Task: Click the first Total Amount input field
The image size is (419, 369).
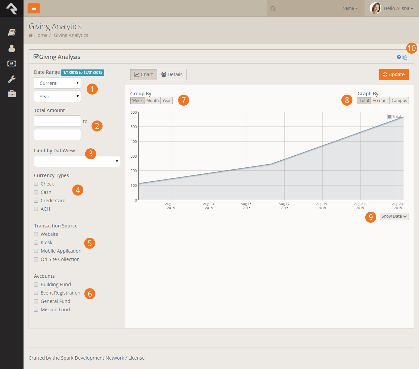Action: coord(57,121)
